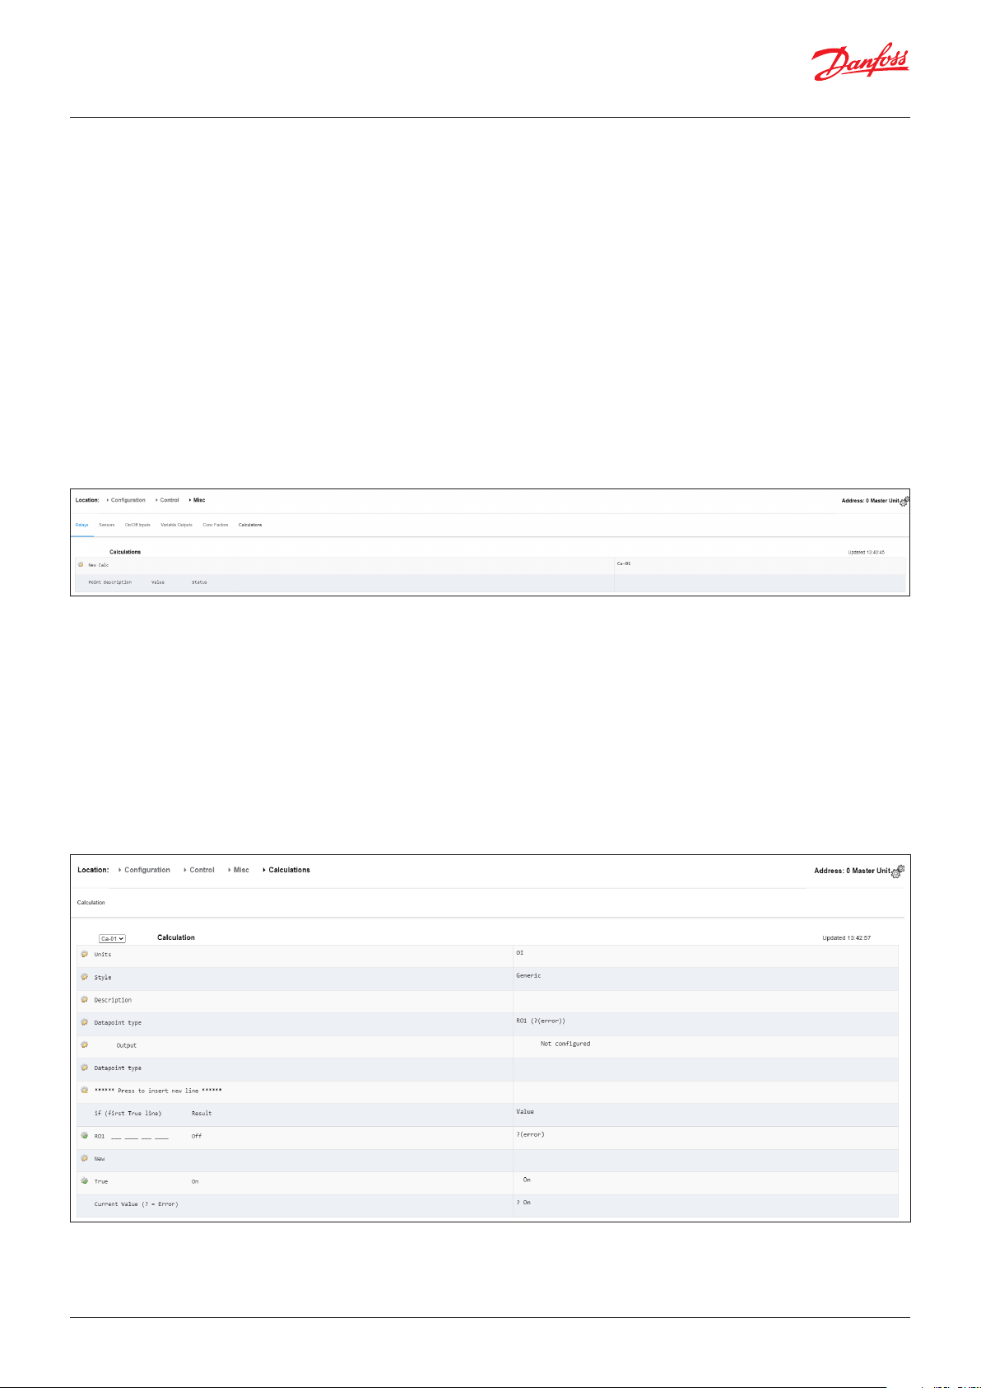This screenshot has width=981, height=1388.
Task: Open the Variable Outputs tab
Action: coord(176,525)
